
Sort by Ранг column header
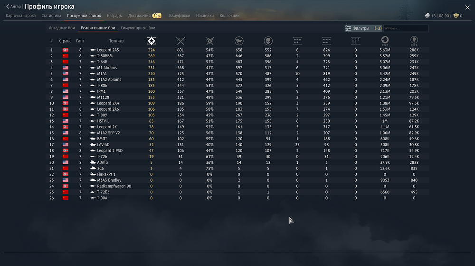click(80, 41)
